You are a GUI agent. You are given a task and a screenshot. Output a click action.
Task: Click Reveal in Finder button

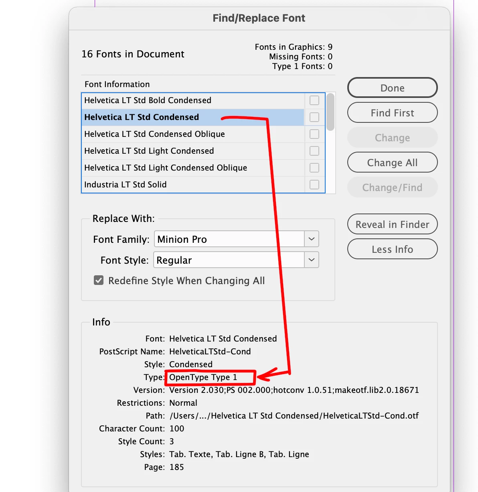tap(392, 224)
